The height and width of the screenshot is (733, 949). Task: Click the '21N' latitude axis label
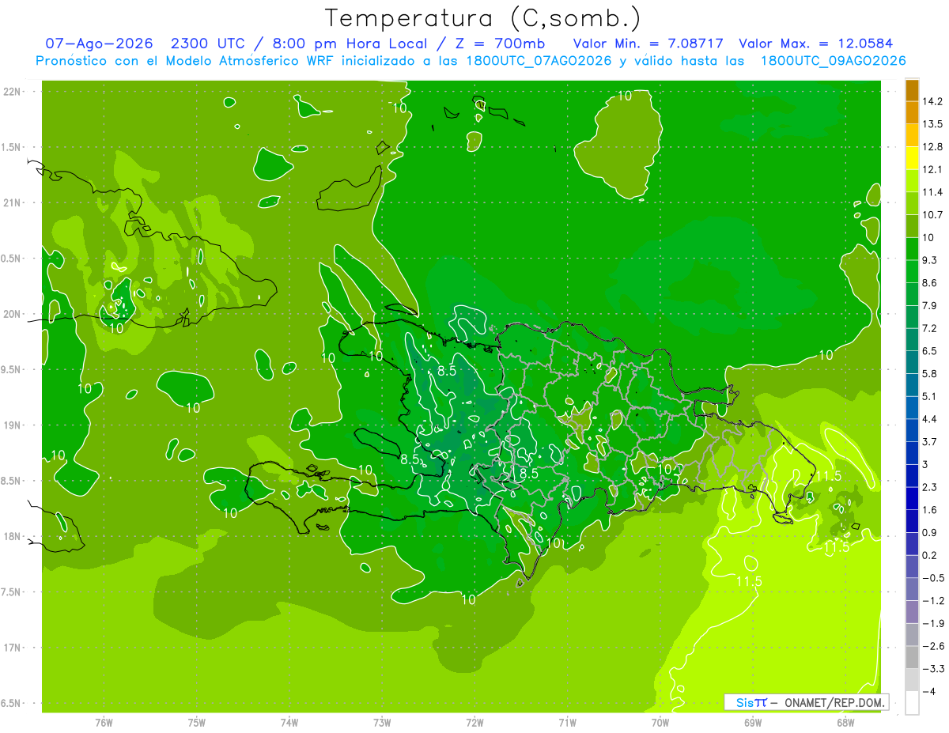tap(13, 202)
